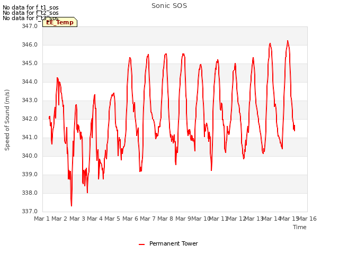Click the Mar 11 x-axis label

coord(219,219)
